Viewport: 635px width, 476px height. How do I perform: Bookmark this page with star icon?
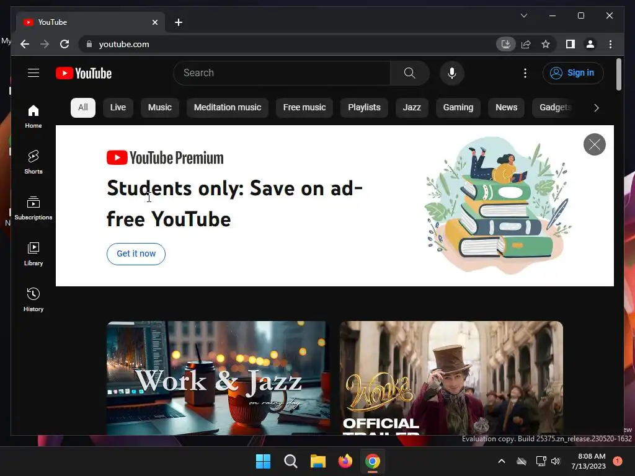point(546,44)
